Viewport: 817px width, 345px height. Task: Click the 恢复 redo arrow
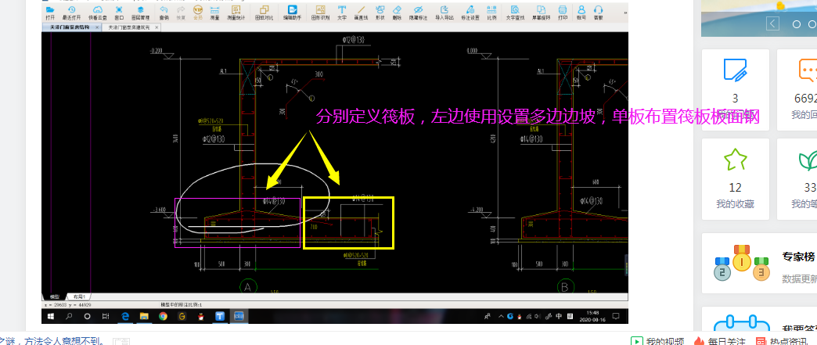(181, 13)
